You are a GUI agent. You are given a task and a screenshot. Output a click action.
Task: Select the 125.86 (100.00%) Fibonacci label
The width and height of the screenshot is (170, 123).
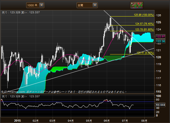click(144, 15)
